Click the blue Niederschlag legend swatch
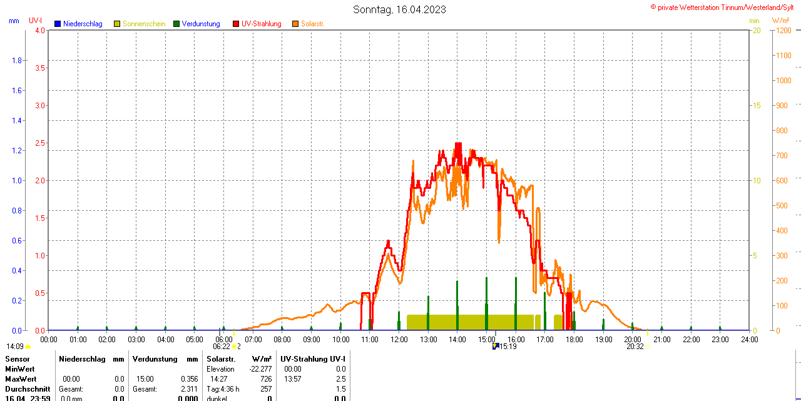Image resolution: width=801 pixels, height=401 pixels. pos(58,24)
